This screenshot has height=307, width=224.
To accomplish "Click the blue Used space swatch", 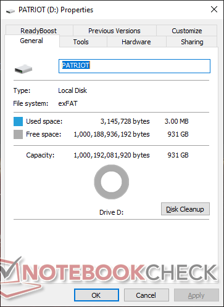I will pos(18,121).
